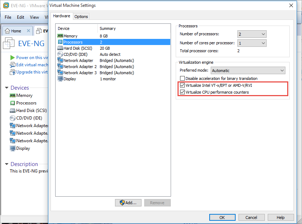Open the View menu in VMware
Image resolution: width=302 pixels, height=224 pixels.
[34, 17]
